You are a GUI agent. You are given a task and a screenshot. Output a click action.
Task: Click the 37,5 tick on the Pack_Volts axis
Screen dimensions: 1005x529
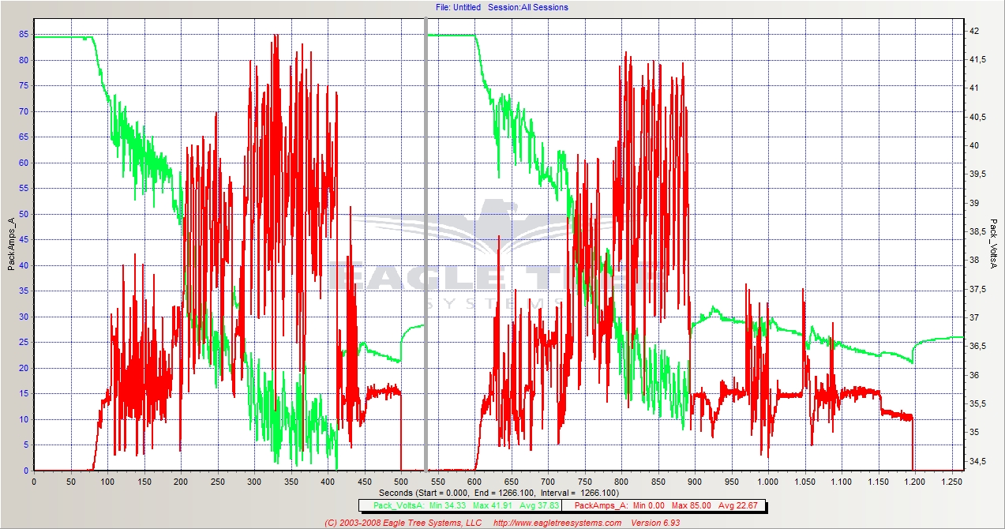[977, 289]
